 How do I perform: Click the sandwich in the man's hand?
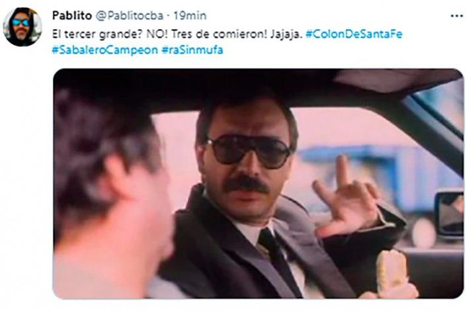pos(392,272)
